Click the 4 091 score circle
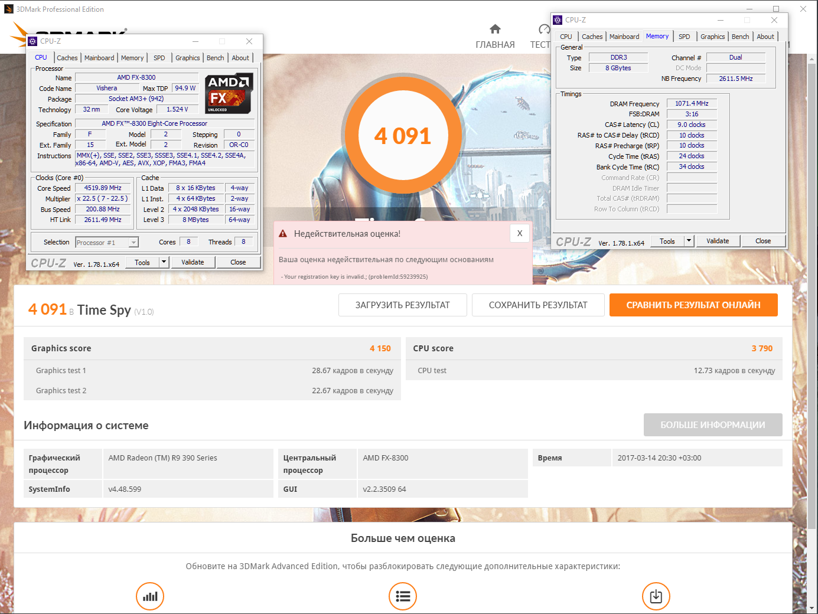 click(403, 136)
